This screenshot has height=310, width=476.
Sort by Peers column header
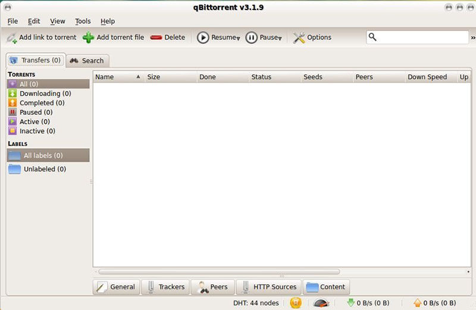tap(380, 77)
